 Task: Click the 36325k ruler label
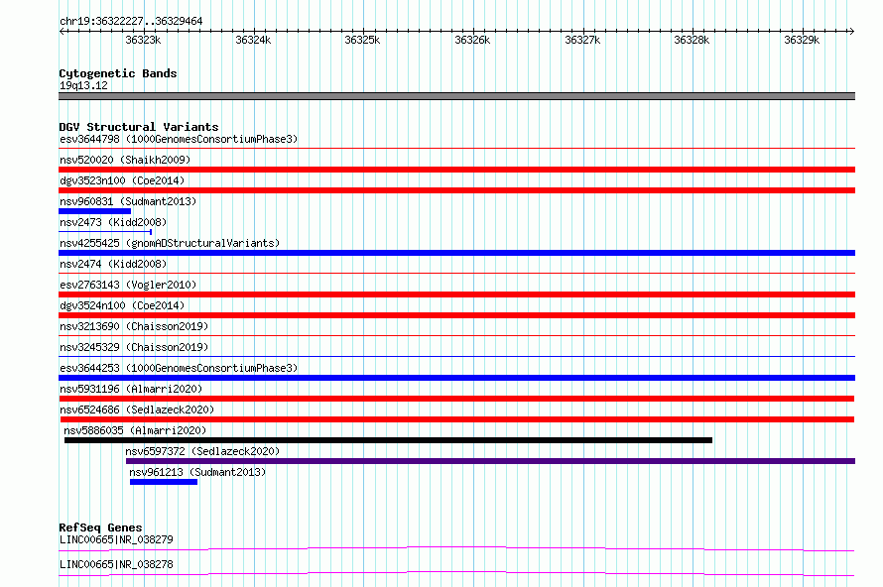[362, 40]
